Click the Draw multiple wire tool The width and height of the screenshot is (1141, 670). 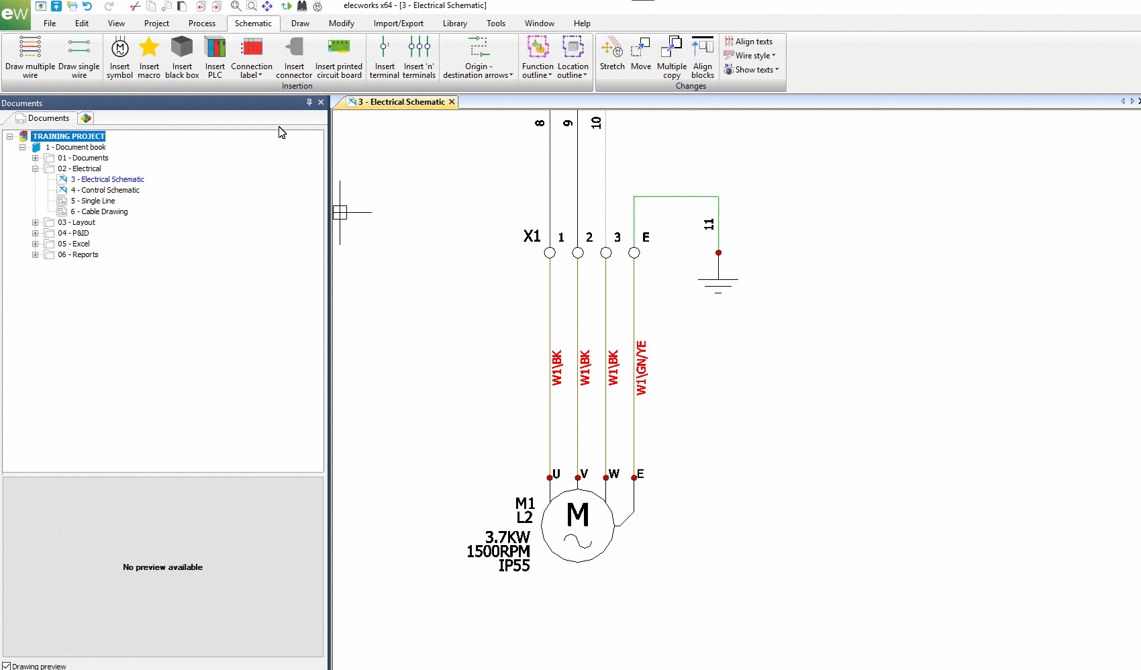click(x=30, y=58)
